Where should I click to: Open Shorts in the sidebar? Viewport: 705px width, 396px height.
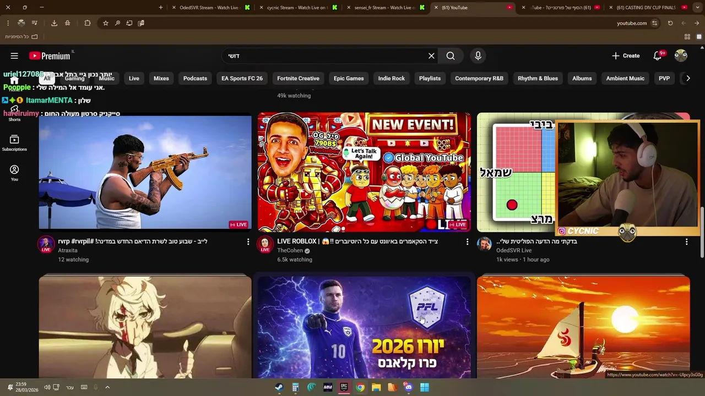[14, 114]
